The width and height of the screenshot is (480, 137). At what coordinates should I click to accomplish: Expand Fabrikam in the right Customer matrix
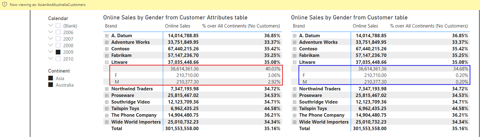[295, 56]
